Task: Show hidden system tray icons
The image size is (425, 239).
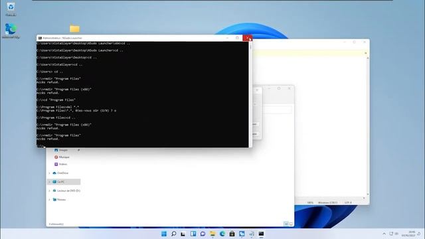Action: (384, 234)
